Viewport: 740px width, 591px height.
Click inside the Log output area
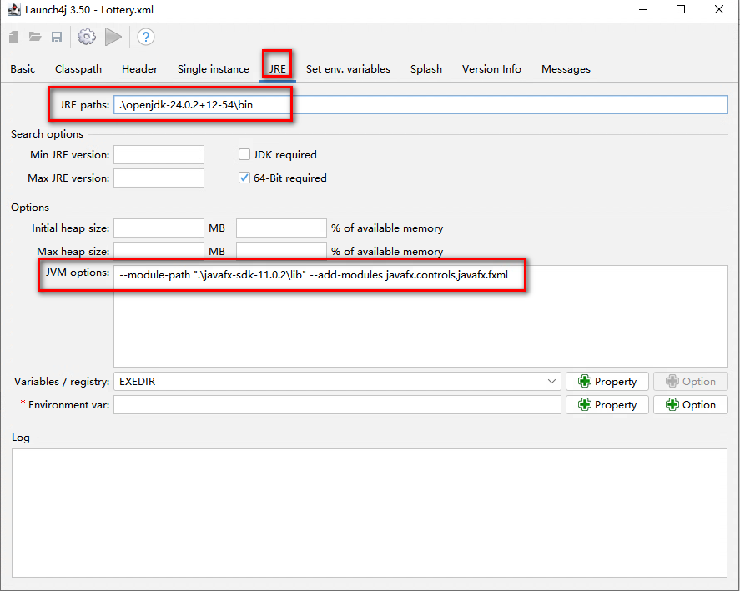point(370,513)
